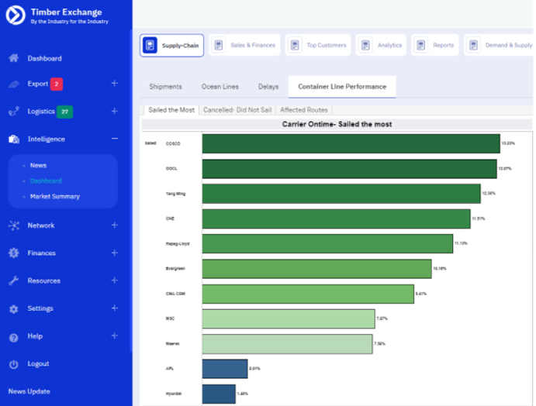Image resolution: width=536 pixels, height=406 pixels.
Task: Click the Network nodes icon
Action: coord(14,225)
